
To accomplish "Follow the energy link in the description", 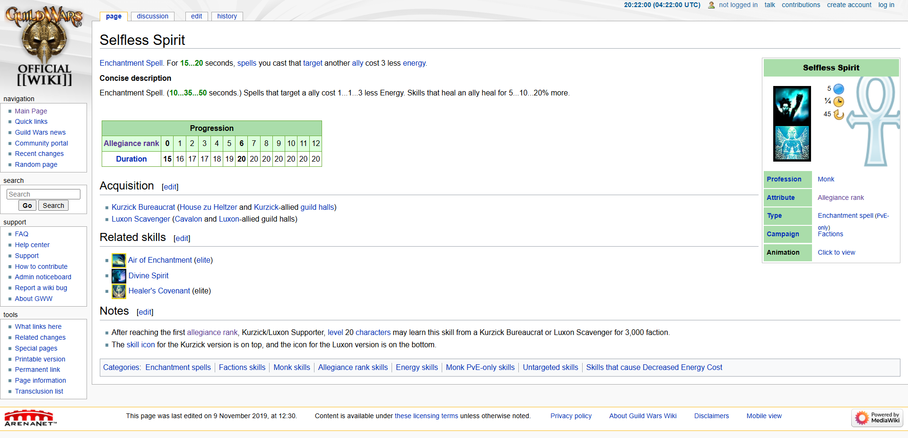I will click(414, 63).
